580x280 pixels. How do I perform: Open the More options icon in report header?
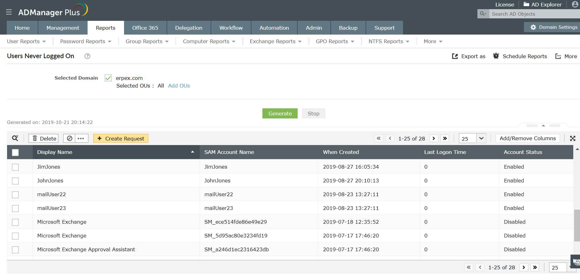click(x=558, y=56)
